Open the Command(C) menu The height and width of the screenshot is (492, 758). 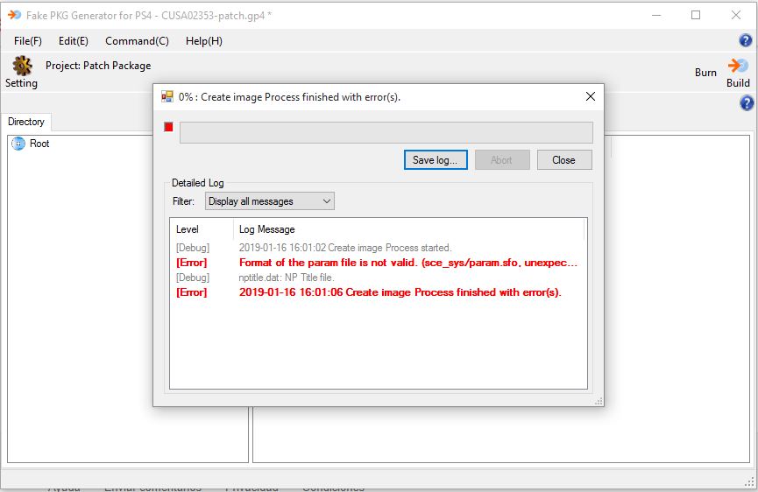(x=137, y=41)
